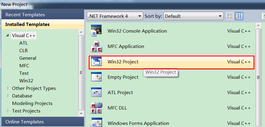Select MFC DLL template name
Image resolution: width=265 pixels, height=127 pixels.
(117, 108)
